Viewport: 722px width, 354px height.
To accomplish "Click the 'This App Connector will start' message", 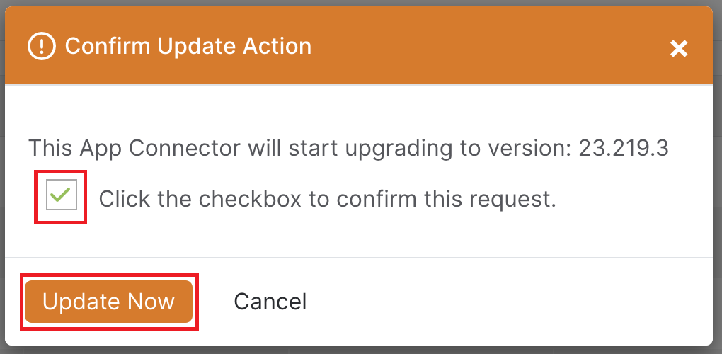I will pyautogui.click(x=348, y=148).
